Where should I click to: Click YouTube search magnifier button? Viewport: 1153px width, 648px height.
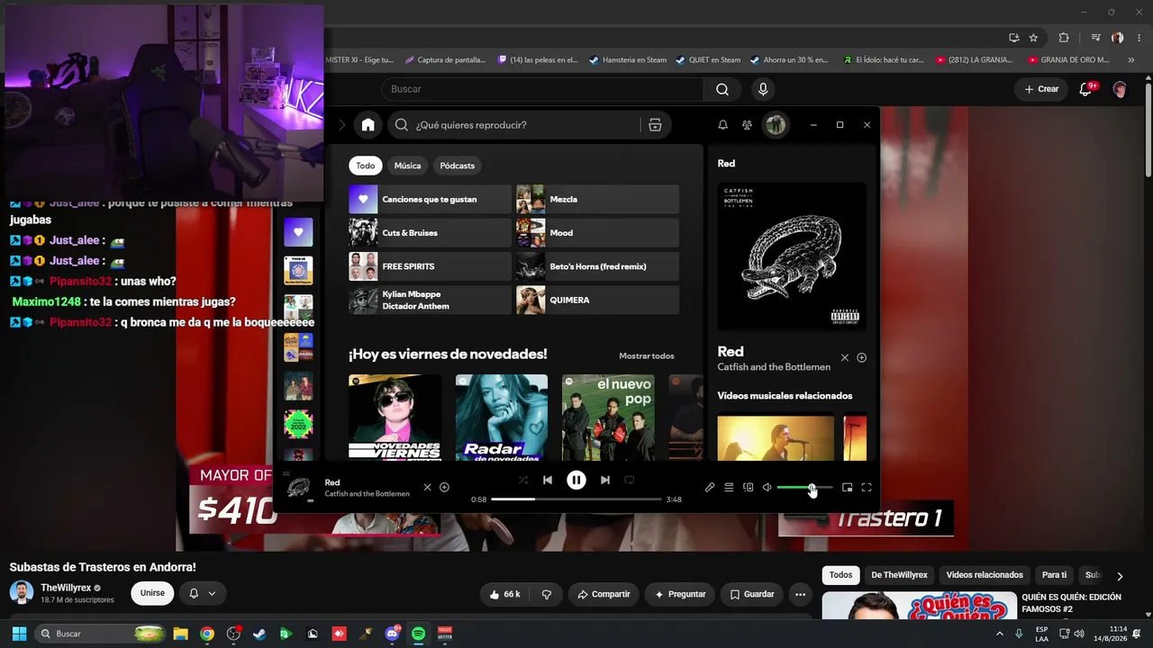[x=722, y=89]
